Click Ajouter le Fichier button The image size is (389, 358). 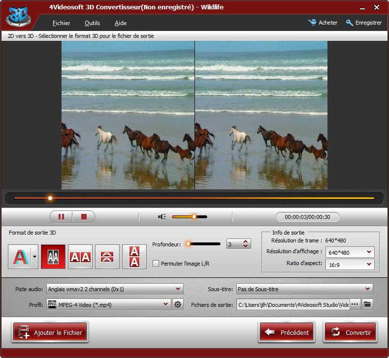click(x=50, y=333)
